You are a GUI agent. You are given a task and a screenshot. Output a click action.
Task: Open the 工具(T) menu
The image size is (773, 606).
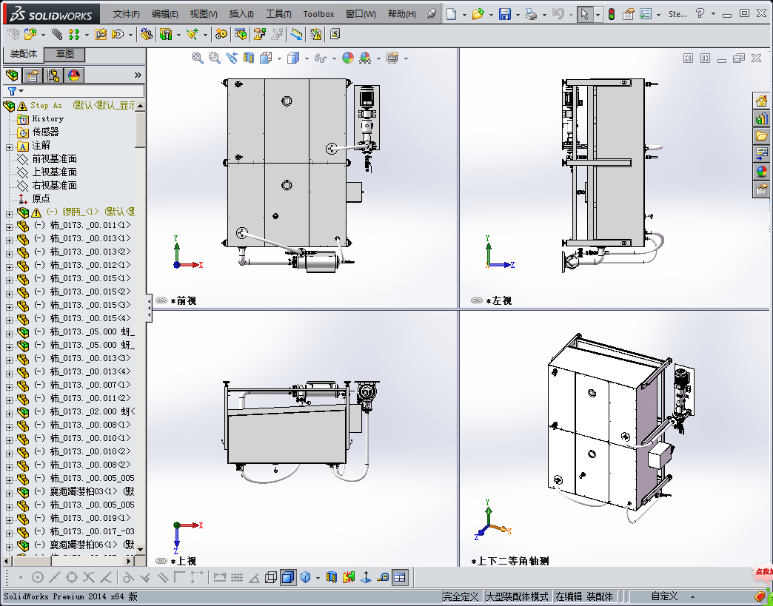[278, 14]
